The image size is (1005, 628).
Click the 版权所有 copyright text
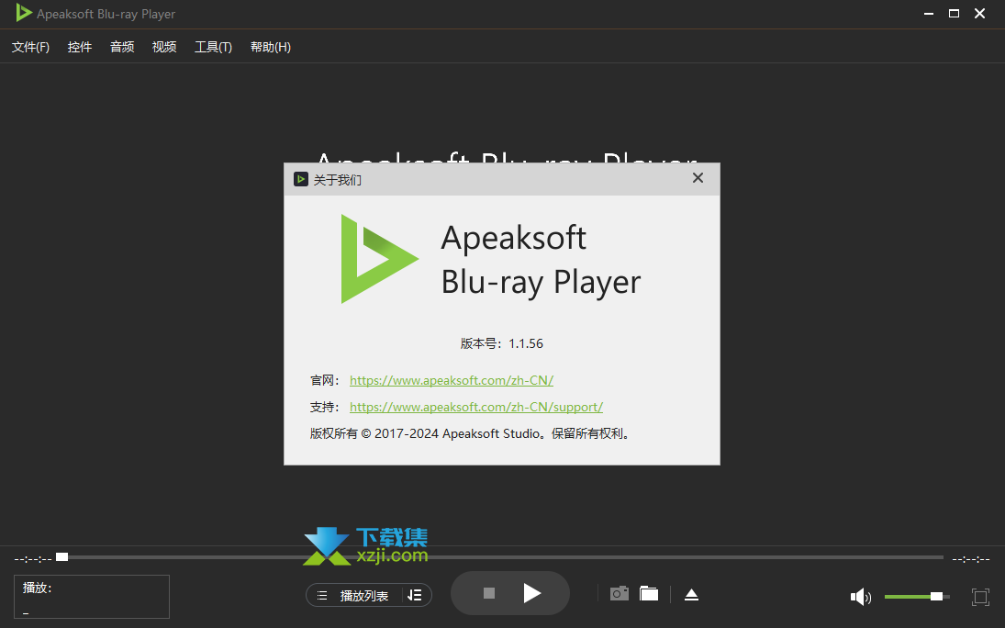tap(471, 433)
